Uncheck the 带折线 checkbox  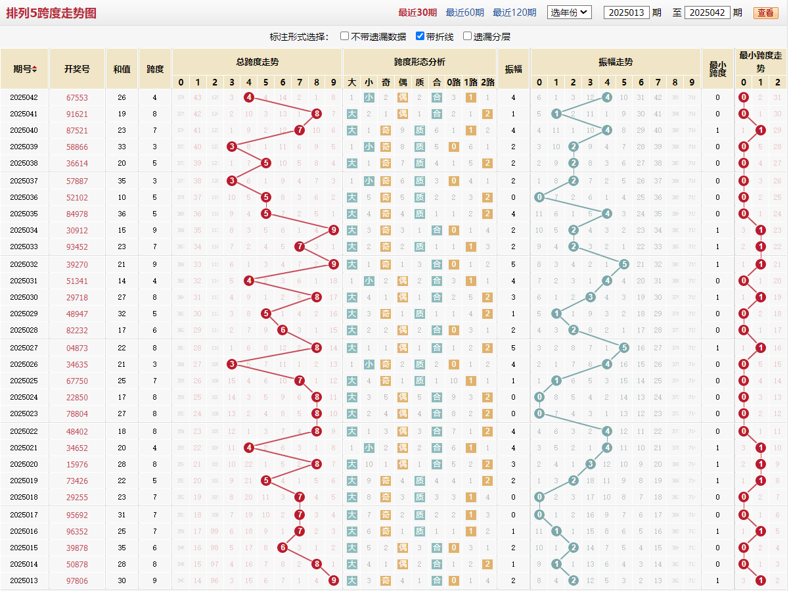[x=420, y=36]
